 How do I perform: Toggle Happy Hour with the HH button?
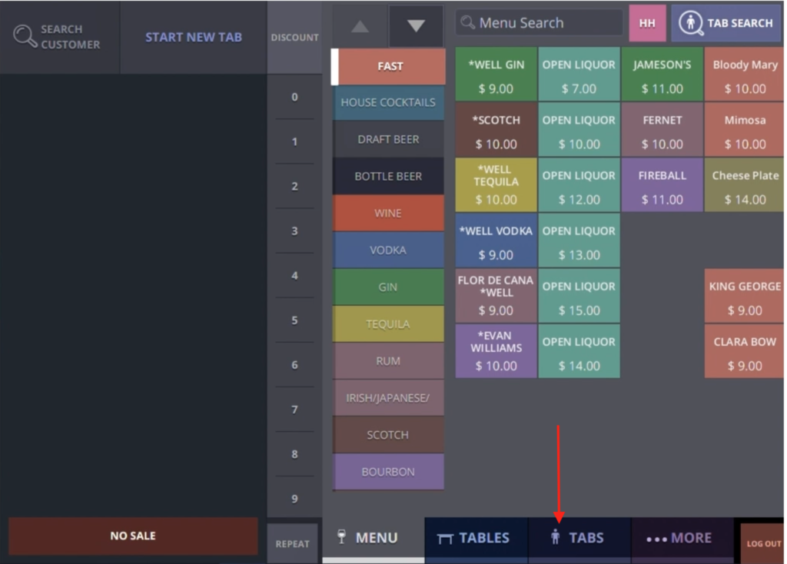[647, 23]
